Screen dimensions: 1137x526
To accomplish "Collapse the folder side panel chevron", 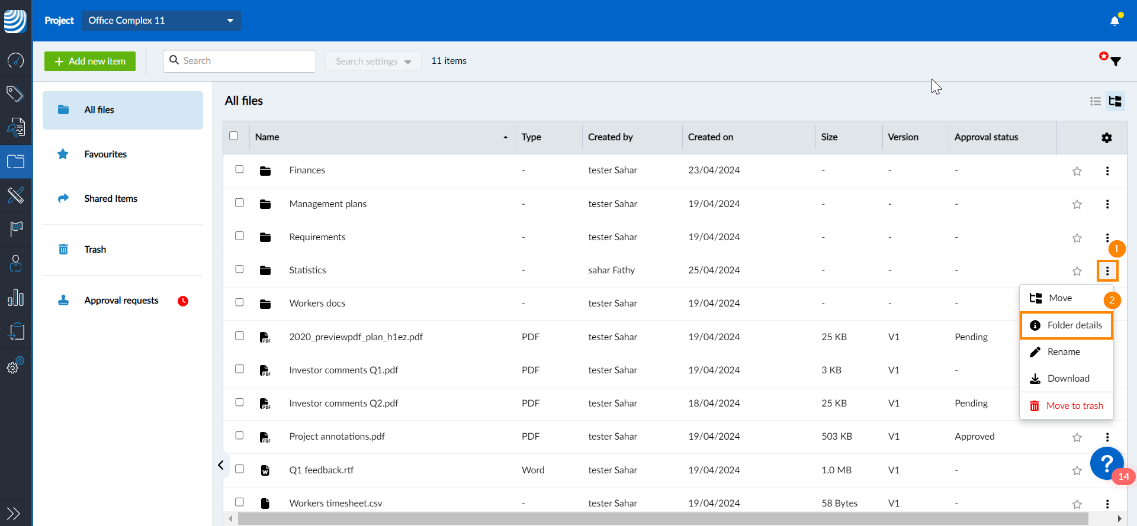I will pyautogui.click(x=221, y=465).
